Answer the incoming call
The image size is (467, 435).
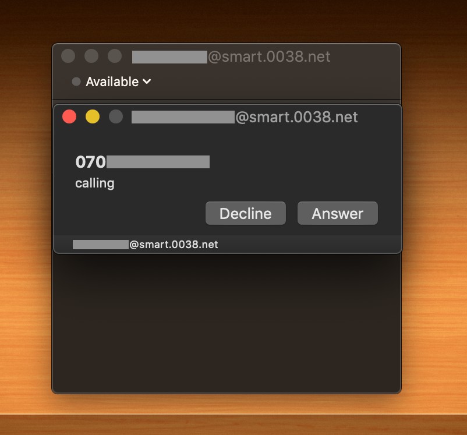click(x=338, y=213)
